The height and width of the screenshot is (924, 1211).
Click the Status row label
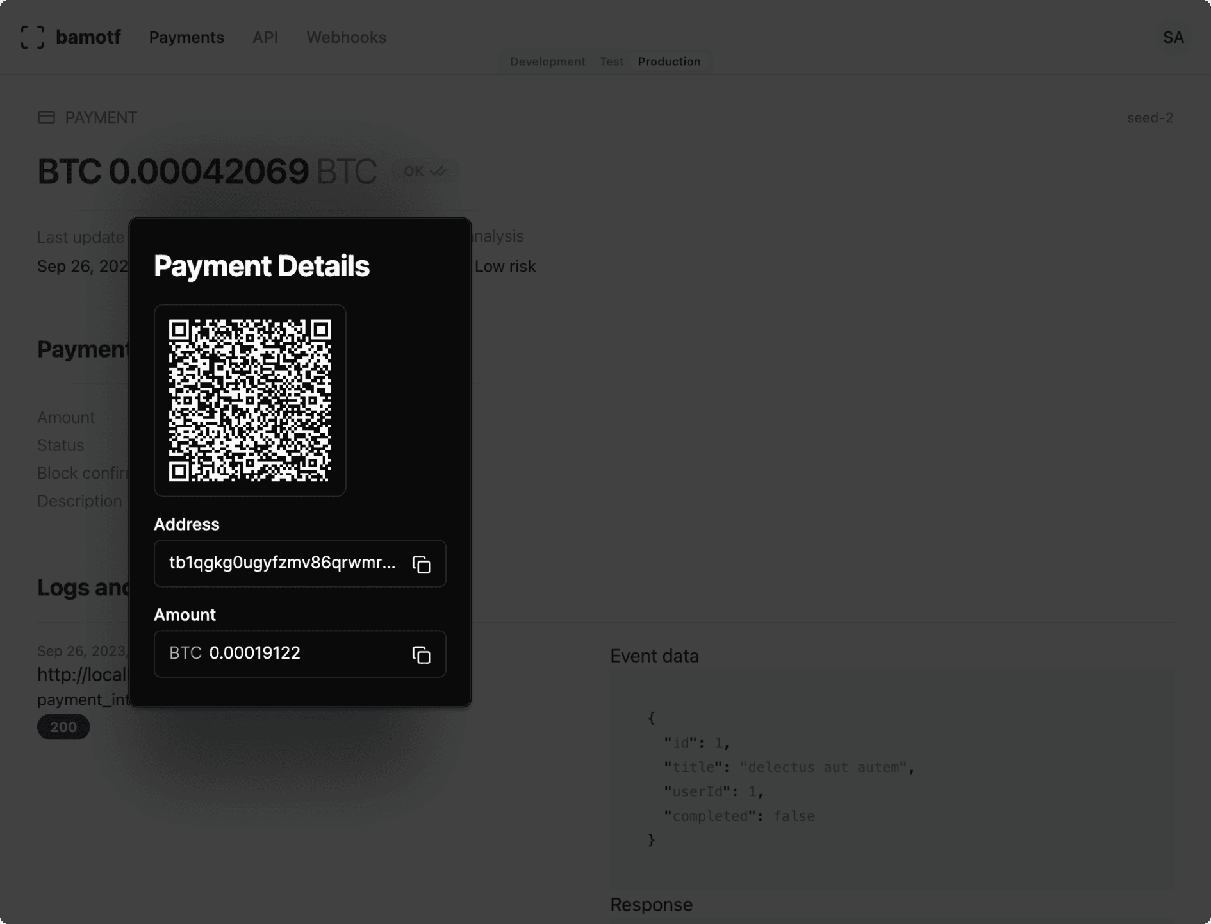[x=60, y=445]
